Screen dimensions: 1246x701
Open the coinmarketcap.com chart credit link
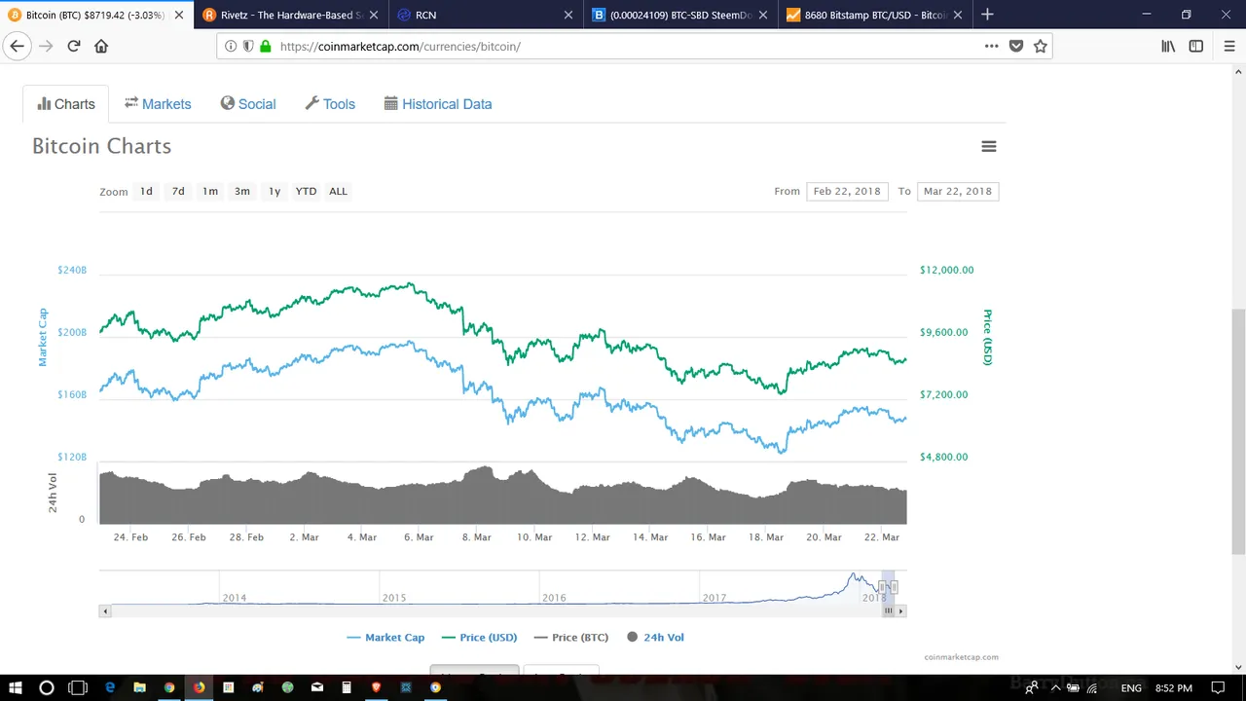[x=961, y=657]
